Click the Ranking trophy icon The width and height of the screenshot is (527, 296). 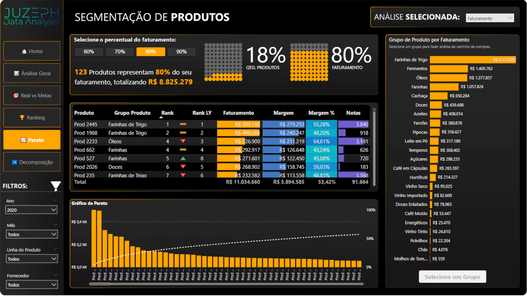(x=22, y=117)
